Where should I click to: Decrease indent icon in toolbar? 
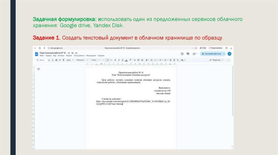[170, 60]
